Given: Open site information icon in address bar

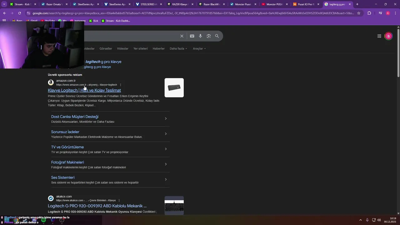Looking at the screenshot, I should click(x=28, y=13).
